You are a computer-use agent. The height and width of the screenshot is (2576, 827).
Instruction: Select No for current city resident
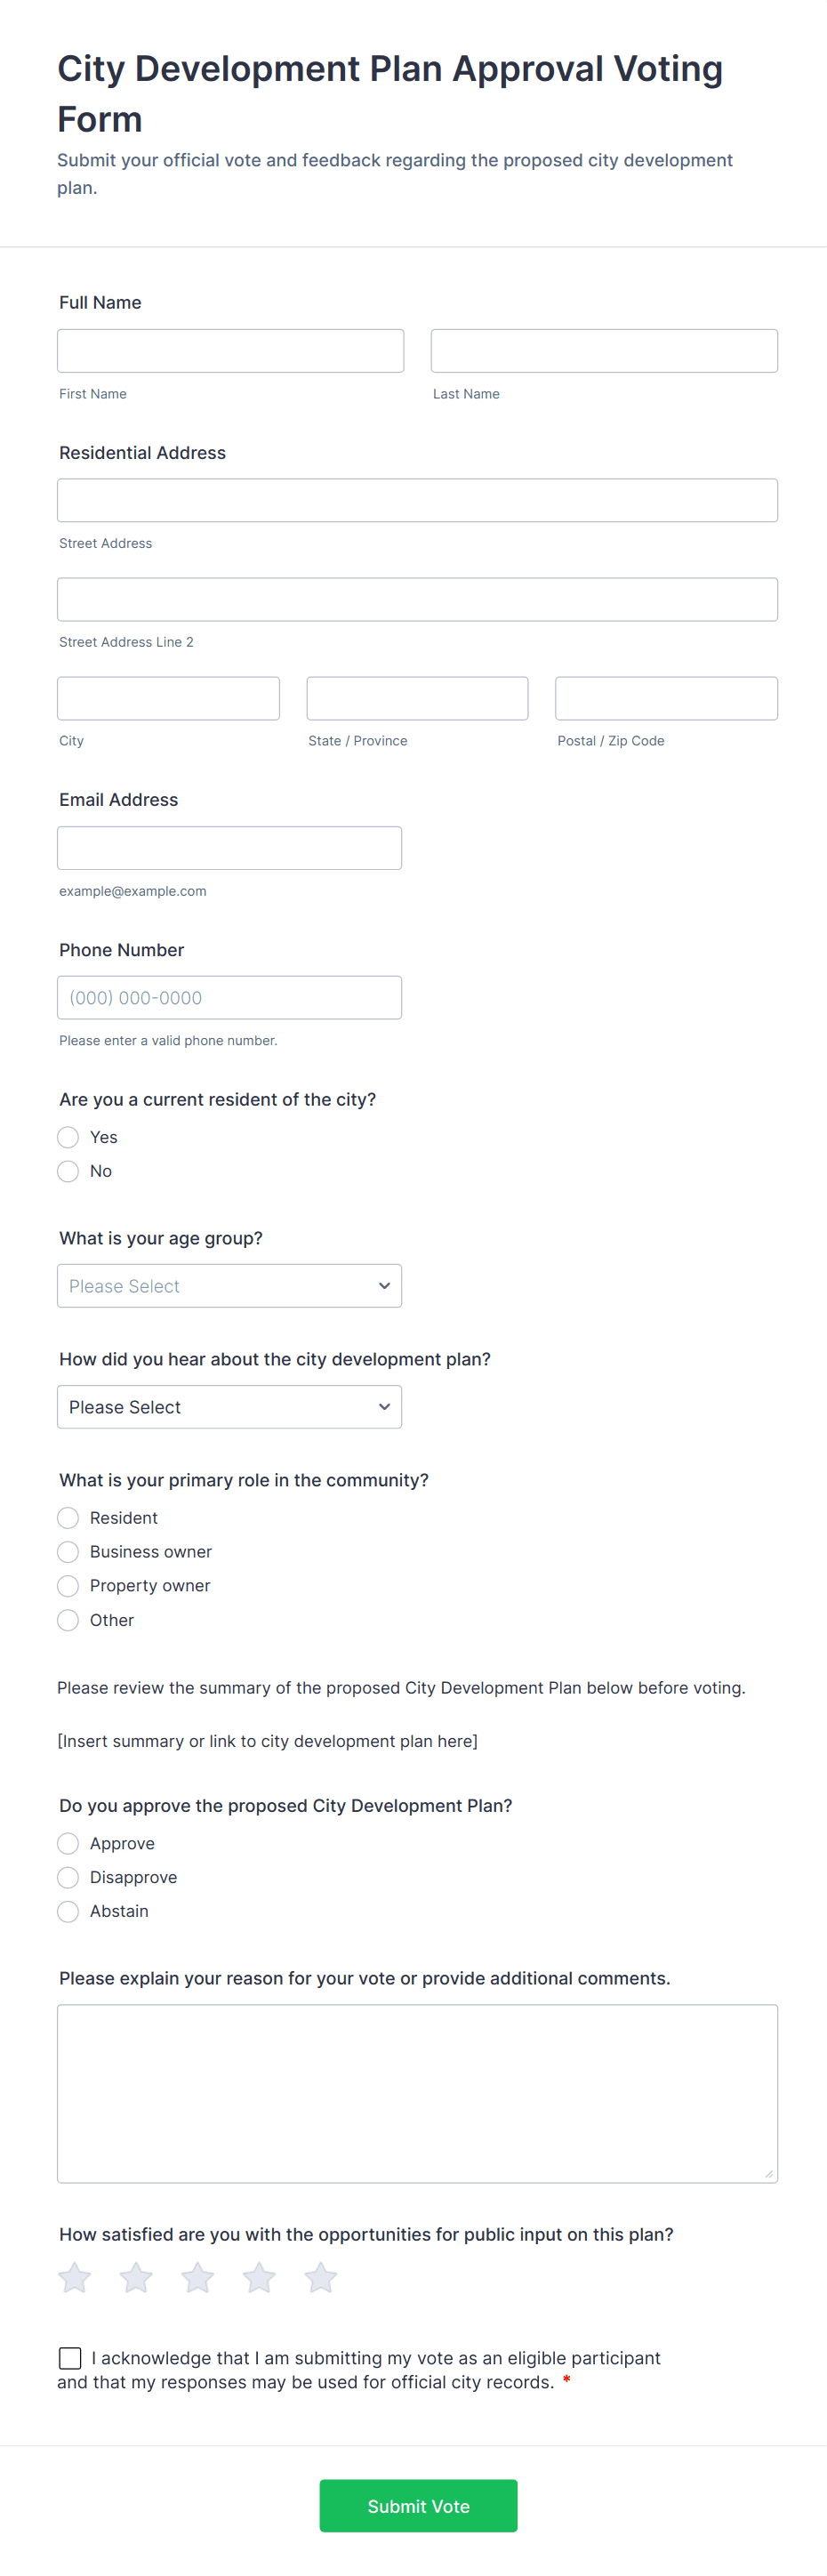[68, 1171]
